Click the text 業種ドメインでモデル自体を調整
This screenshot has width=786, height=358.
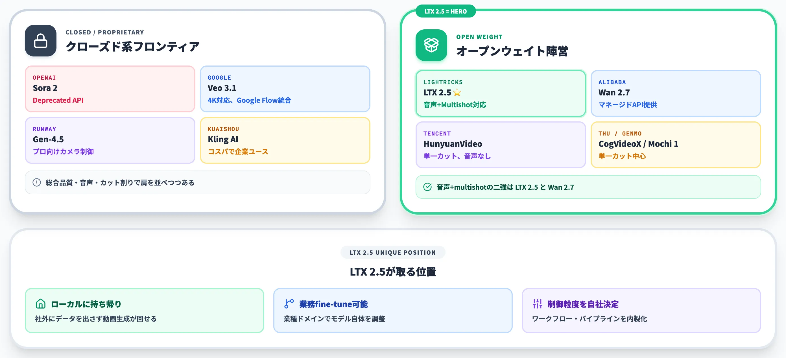pos(334,319)
